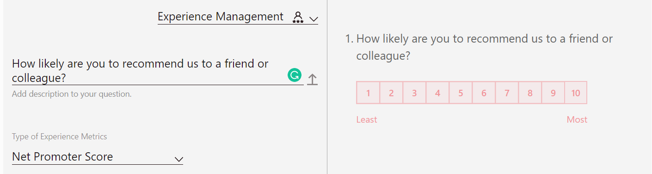
Task: Open the Net Promoter Score dropdown
Action: click(x=98, y=157)
